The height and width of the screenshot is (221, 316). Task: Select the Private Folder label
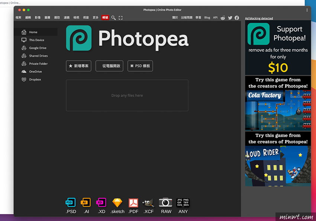click(x=39, y=64)
